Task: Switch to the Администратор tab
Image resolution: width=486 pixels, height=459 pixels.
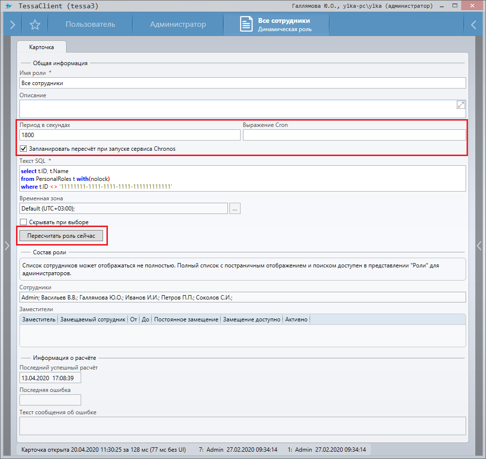Action: coord(178,25)
